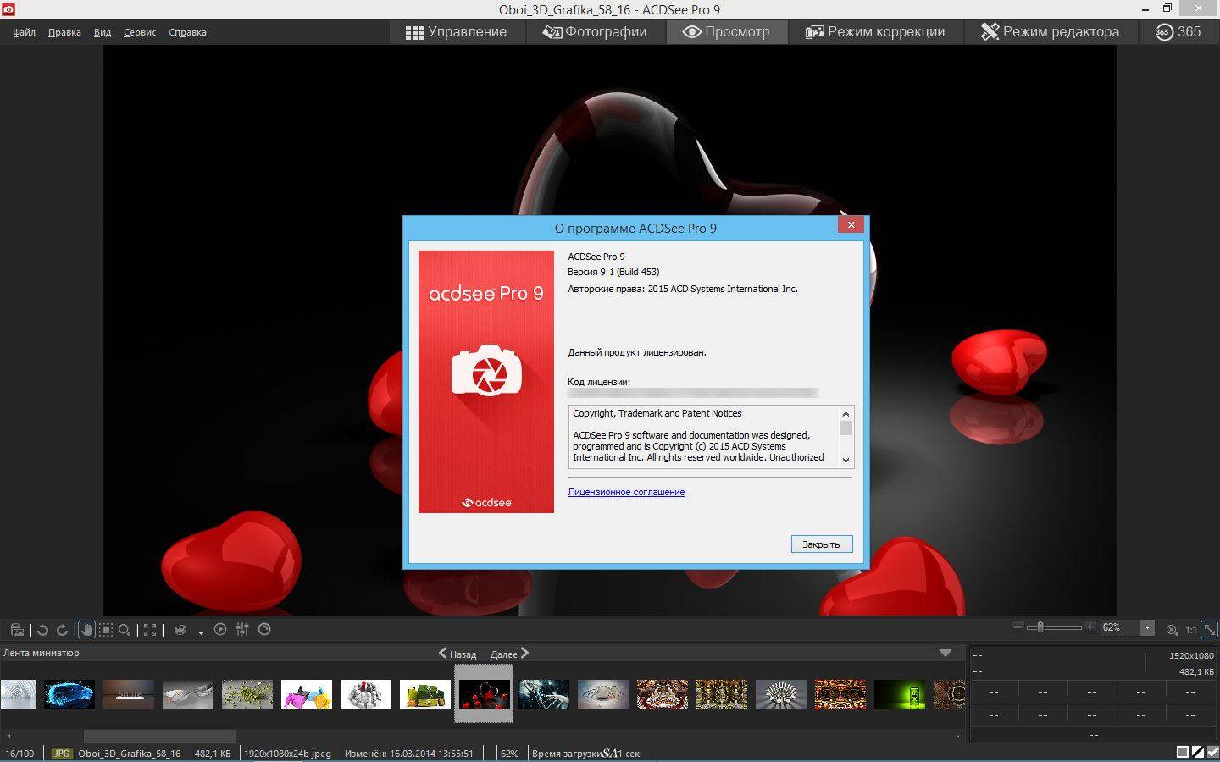This screenshot has width=1220, height=762.
Task: Click the zoom out minus button
Action: point(1018,627)
